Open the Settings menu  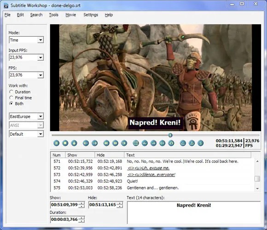click(x=91, y=15)
